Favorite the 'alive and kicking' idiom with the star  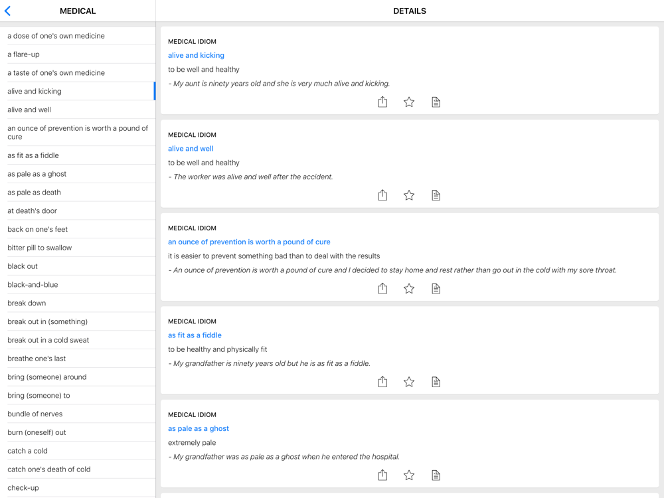[409, 102]
